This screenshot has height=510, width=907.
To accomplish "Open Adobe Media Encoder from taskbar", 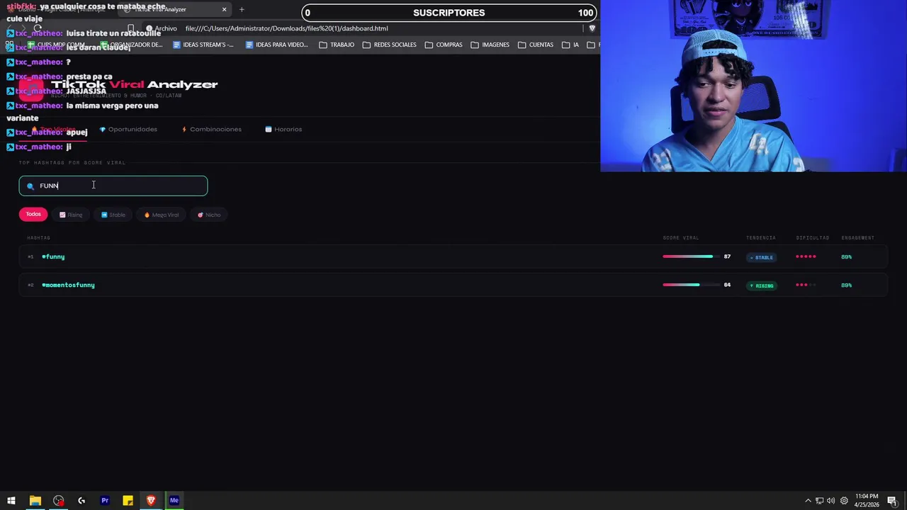I will tap(174, 501).
